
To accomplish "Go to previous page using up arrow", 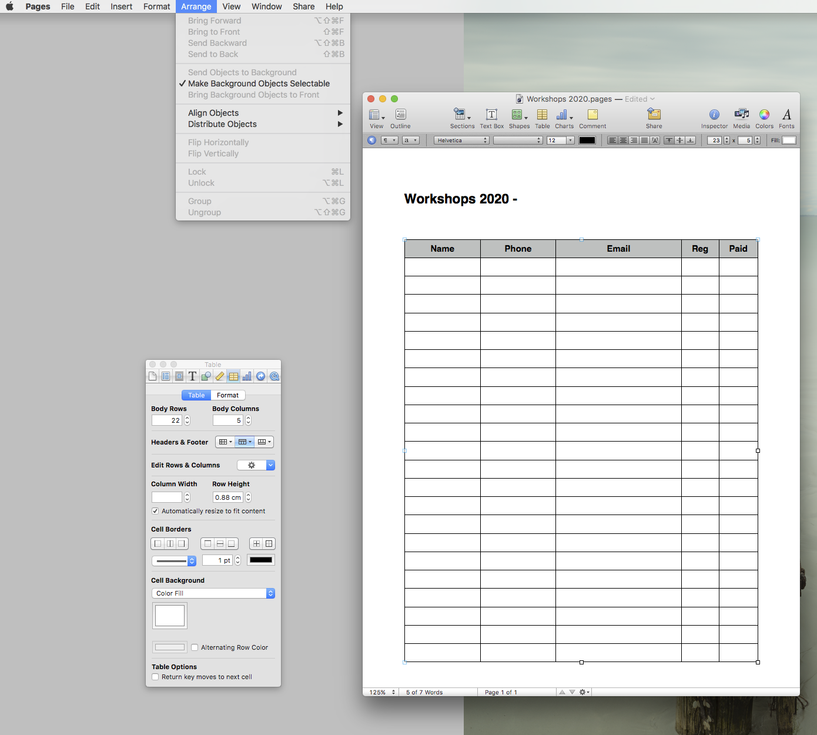I will point(562,692).
